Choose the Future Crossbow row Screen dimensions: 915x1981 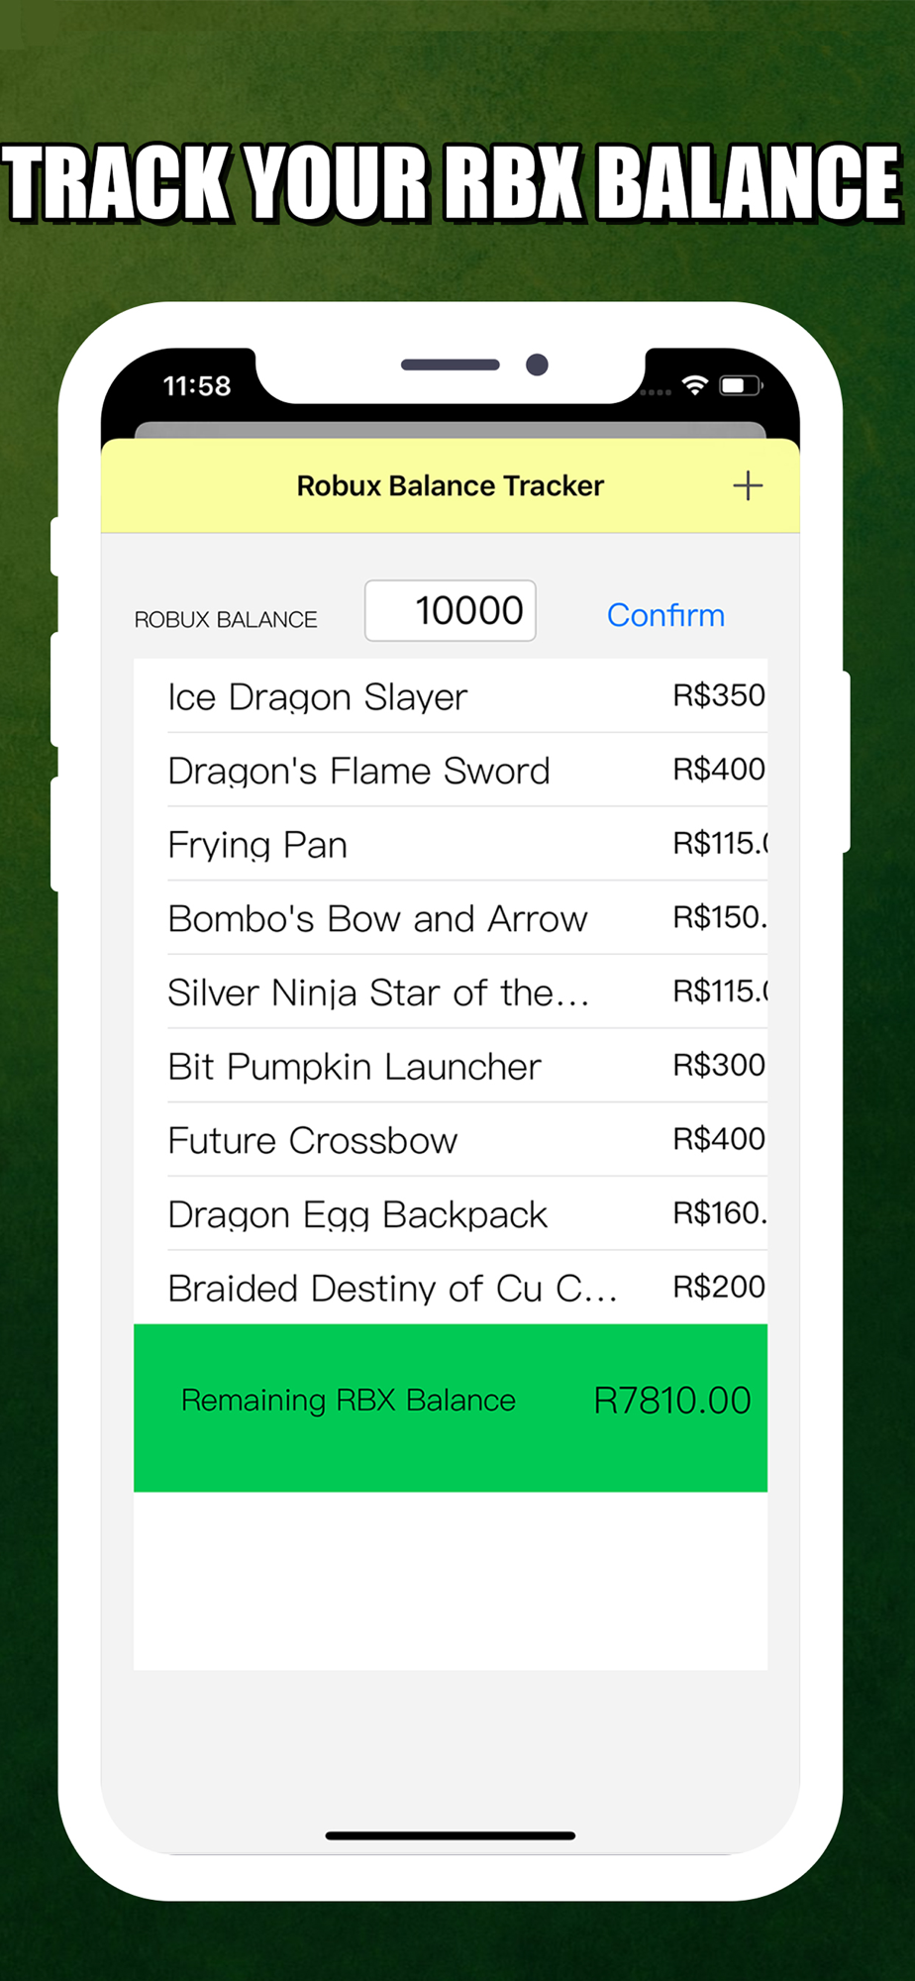(x=451, y=1140)
